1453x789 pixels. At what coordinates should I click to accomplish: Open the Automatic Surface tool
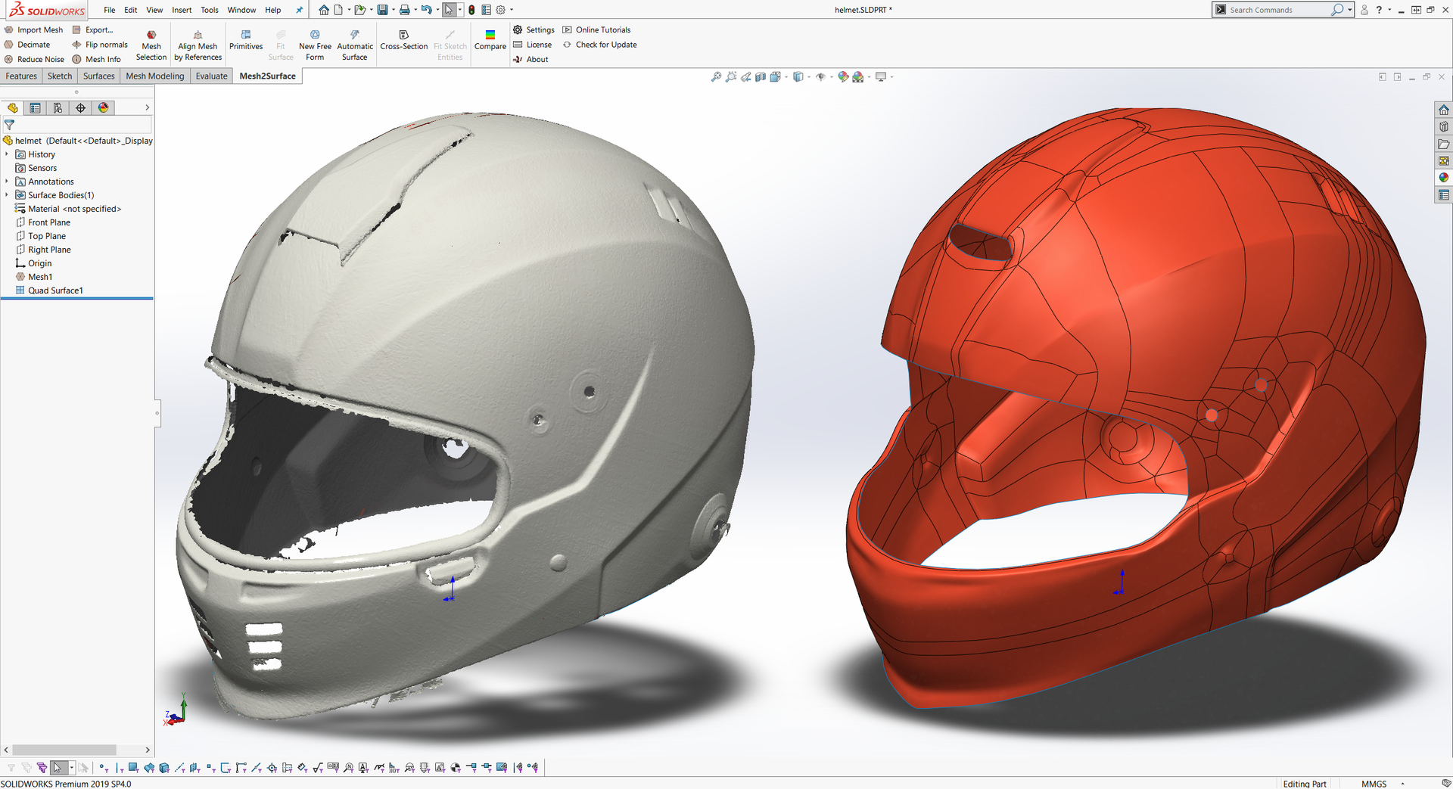(x=354, y=45)
